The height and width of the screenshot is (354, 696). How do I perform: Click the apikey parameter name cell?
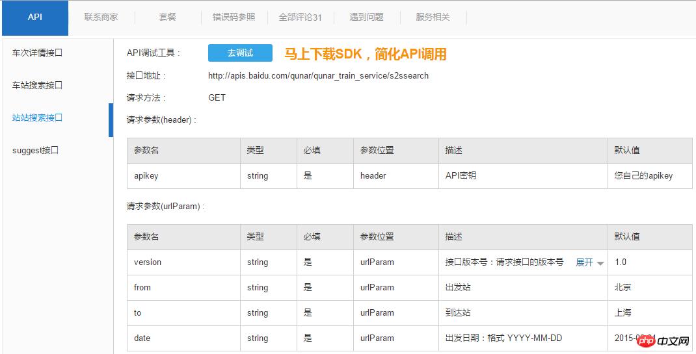point(146,176)
